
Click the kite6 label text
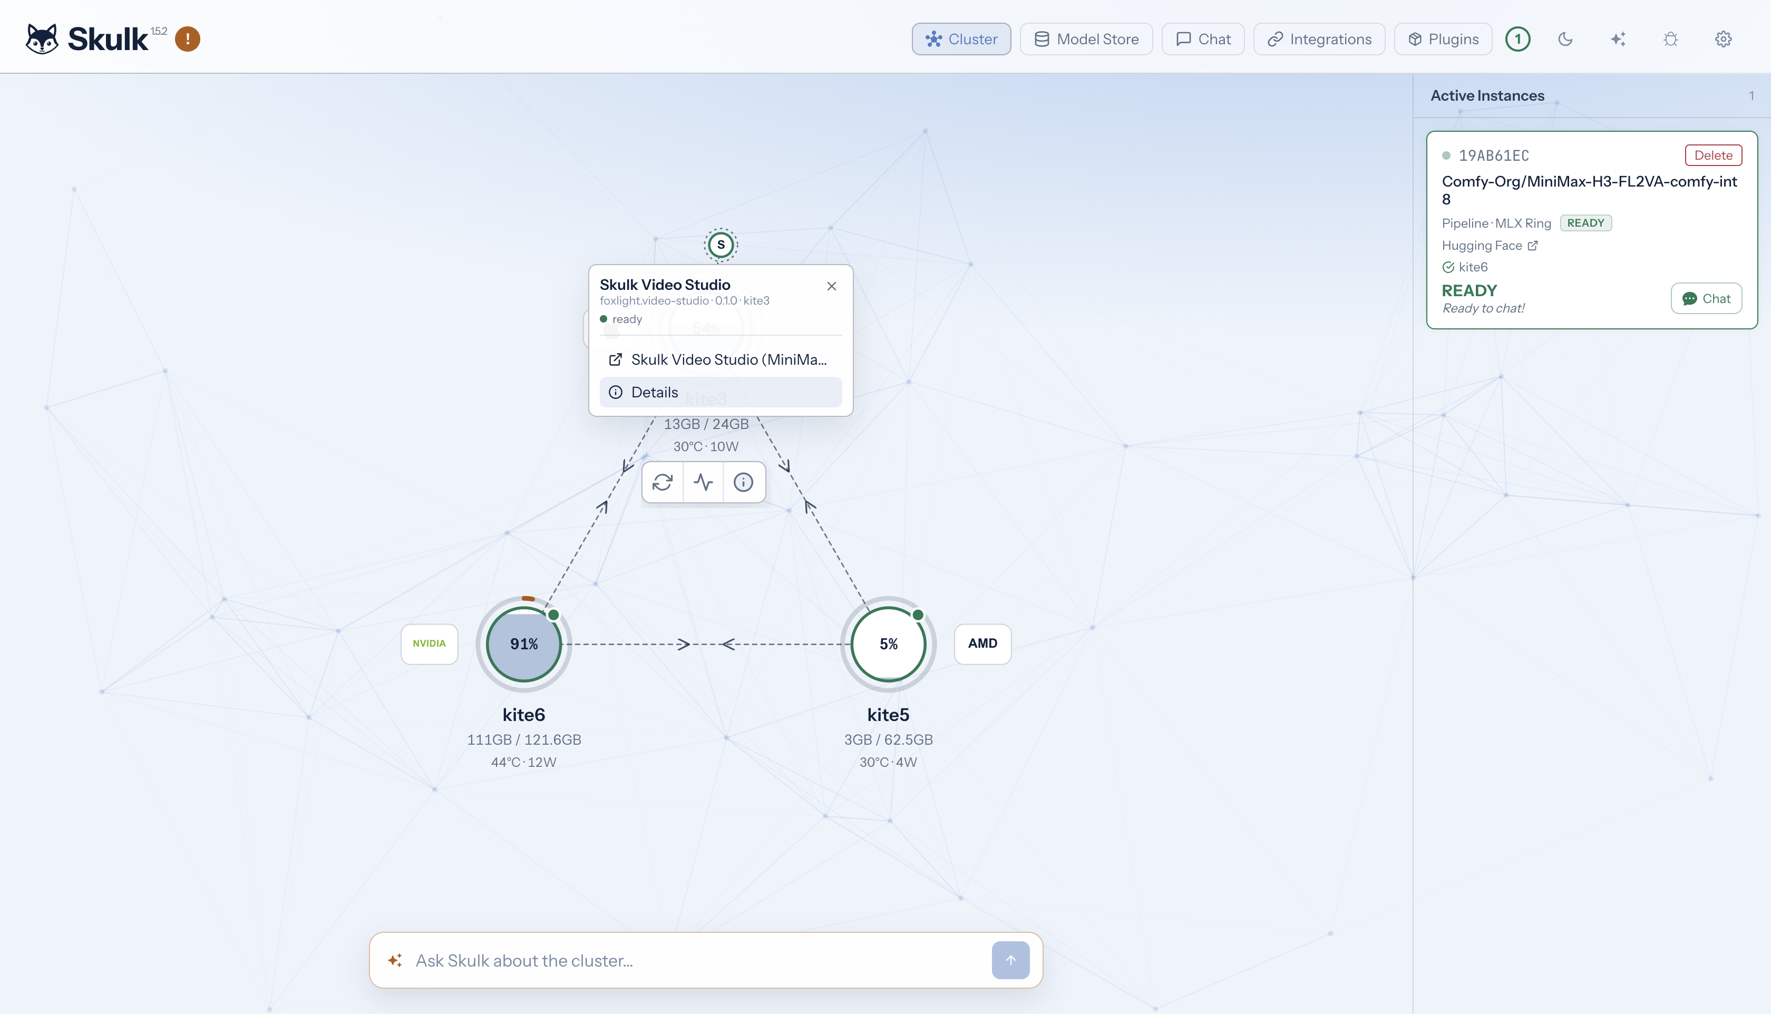524,715
